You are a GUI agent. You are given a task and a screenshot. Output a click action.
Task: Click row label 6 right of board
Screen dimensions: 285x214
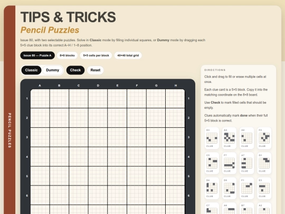(x=188, y=196)
